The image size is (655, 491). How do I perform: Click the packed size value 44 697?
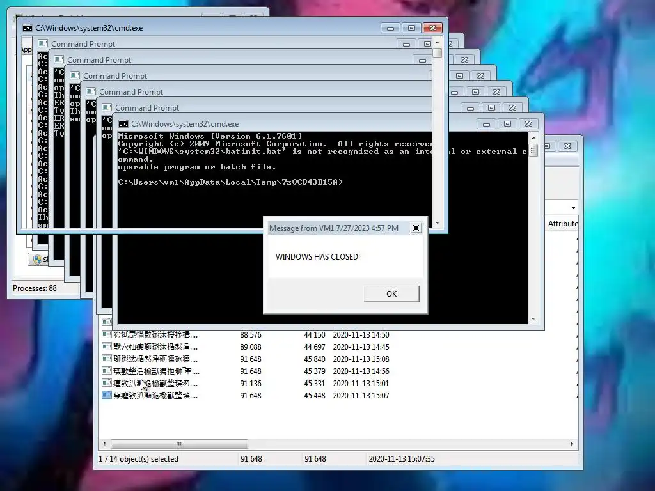[x=315, y=347]
